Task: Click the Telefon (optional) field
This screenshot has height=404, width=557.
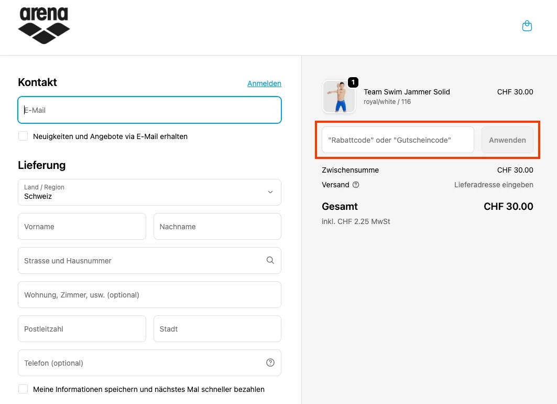Action: click(x=141, y=363)
